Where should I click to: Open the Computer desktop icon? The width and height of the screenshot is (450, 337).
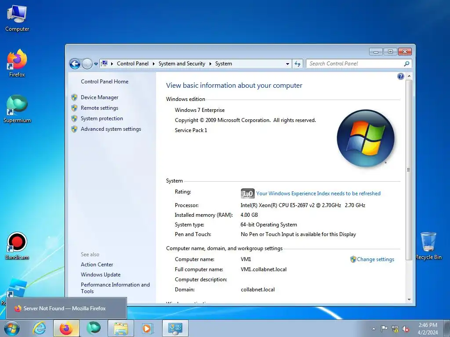pos(17,18)
